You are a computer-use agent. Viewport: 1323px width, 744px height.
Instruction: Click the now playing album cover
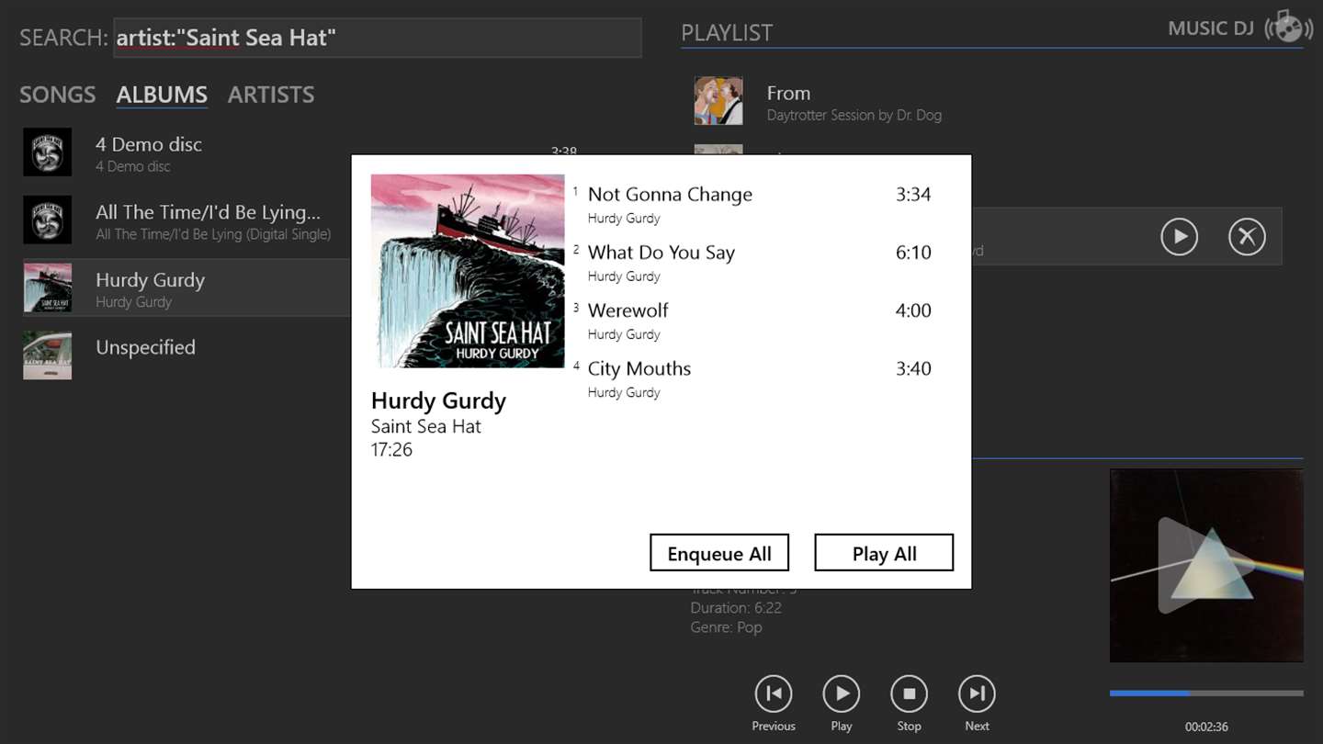1206,566
